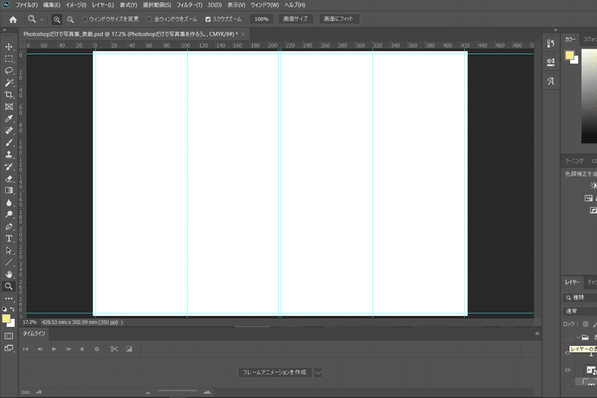Select the Eraser tool
The width and height of the screenshot is (597, 398).
9,178
